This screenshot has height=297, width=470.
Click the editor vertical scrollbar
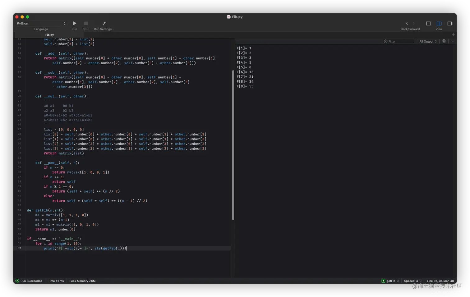point(233,145)
